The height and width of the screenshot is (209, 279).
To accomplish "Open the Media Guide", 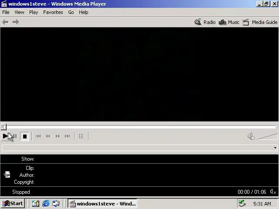I will pos(260,22).
